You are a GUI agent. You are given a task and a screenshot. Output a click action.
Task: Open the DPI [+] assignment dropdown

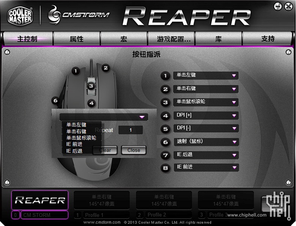point(206,115)
